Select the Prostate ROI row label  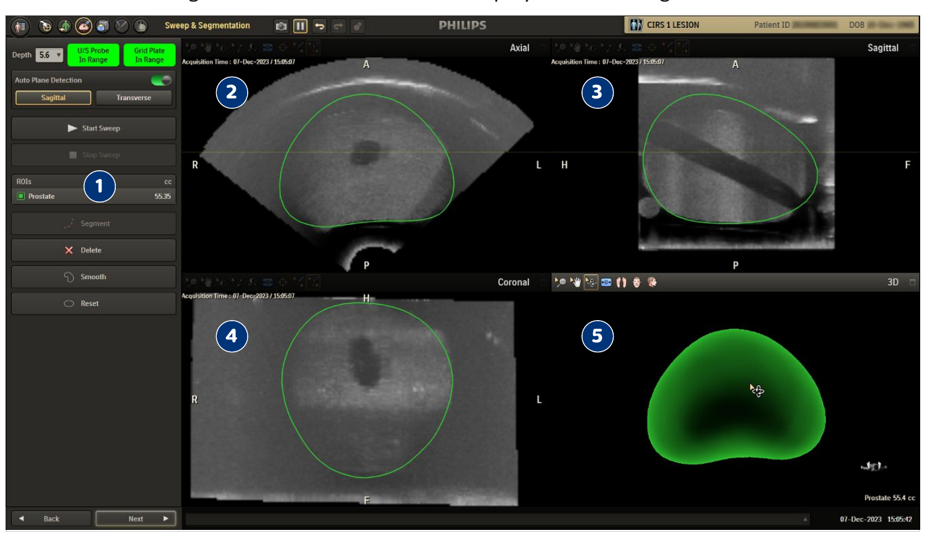point(41,196)
